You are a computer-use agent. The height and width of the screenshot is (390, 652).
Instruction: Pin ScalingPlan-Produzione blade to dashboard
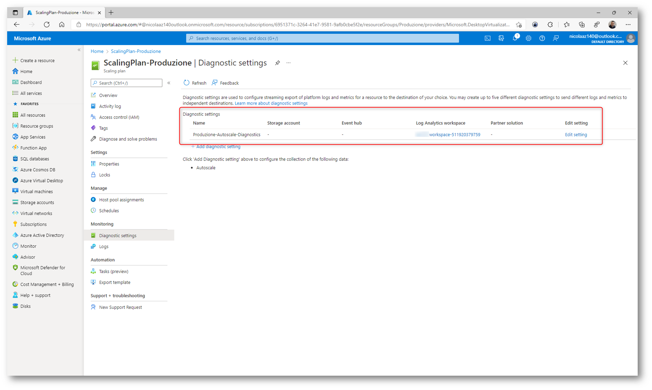[277, 63]
